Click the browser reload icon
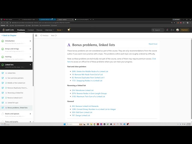The width and height of the screenshot is (192, 144). (x=7, y=23)
